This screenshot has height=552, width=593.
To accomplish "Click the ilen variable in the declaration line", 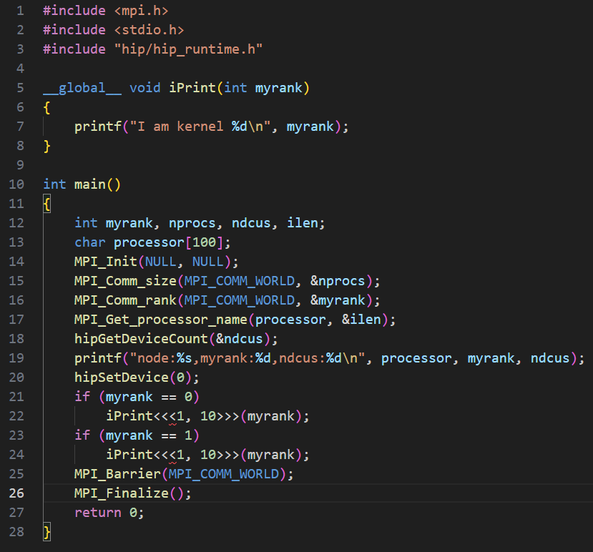I will click(x=302, y=223).
